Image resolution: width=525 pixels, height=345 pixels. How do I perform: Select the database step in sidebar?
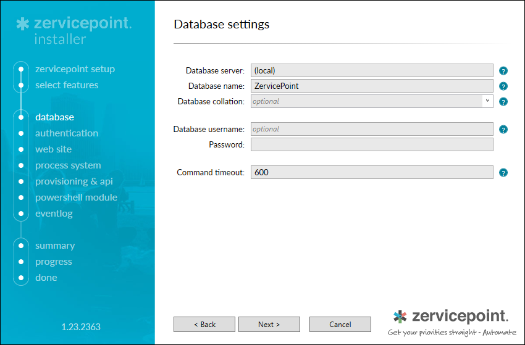[x=54, y=117]
